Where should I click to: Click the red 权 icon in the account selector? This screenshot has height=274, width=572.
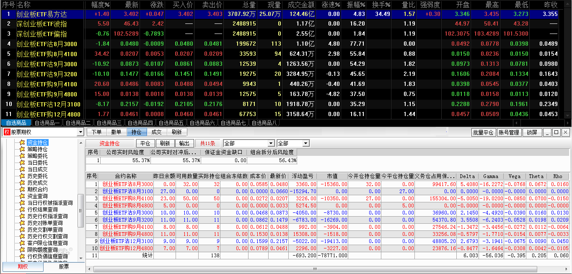[x=7, y=132]
